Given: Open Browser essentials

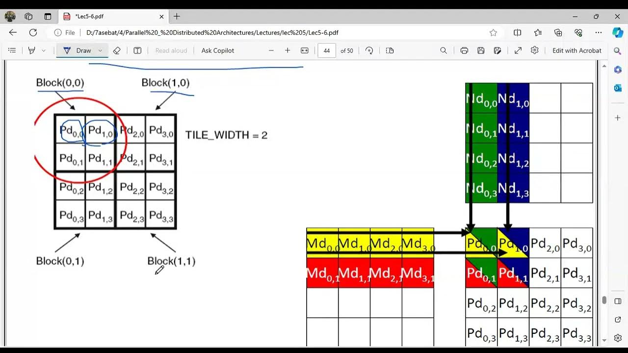Looking at the screenshot, I should point(578,32).
